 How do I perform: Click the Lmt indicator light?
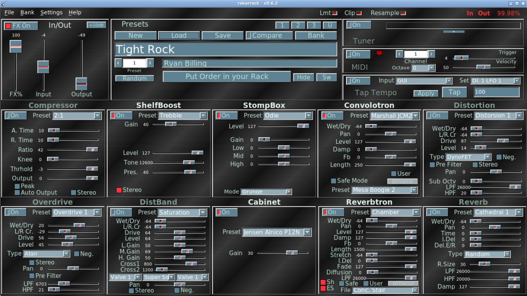(335, 13)
